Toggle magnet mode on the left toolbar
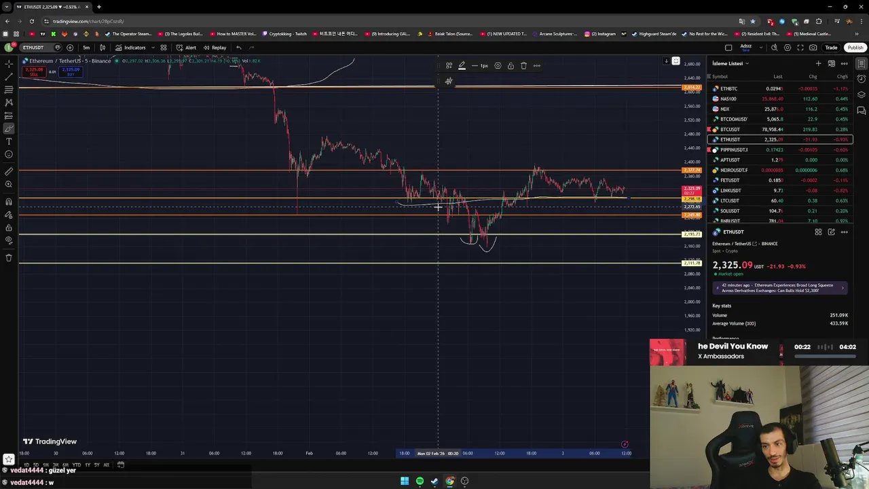Image resolution: width=869 pixels, height=489 pixels. coord(9,202)
